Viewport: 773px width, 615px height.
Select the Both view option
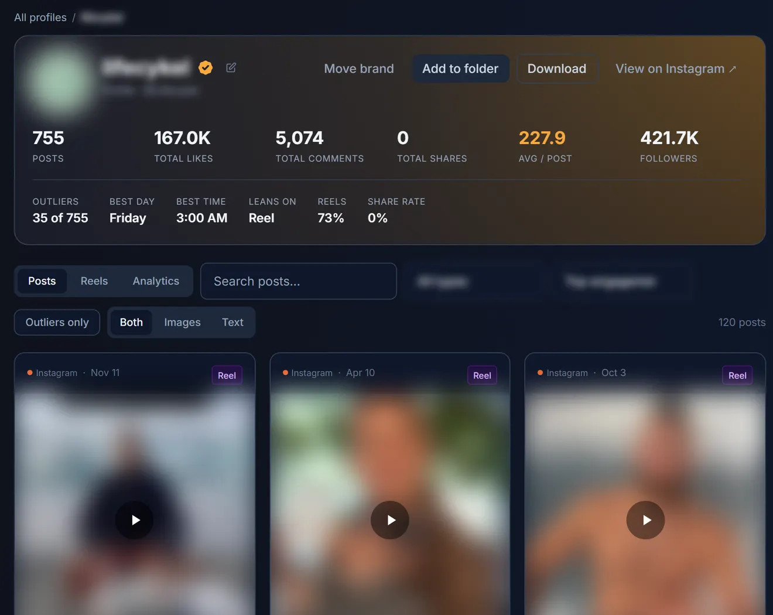click(131, 322)
